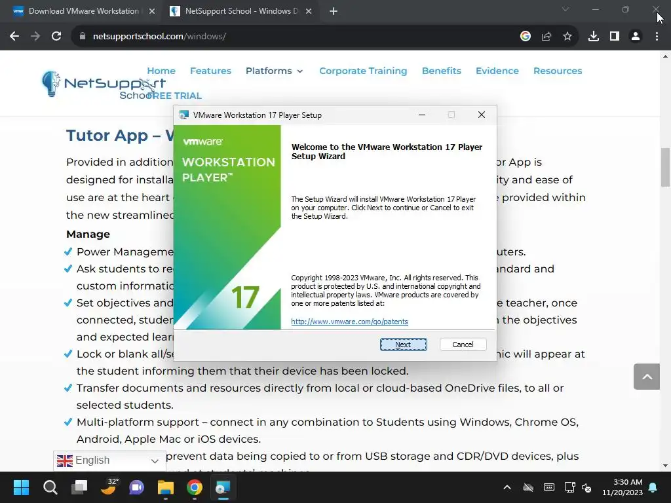Open the Windows Start menu

tap(21, 487)
